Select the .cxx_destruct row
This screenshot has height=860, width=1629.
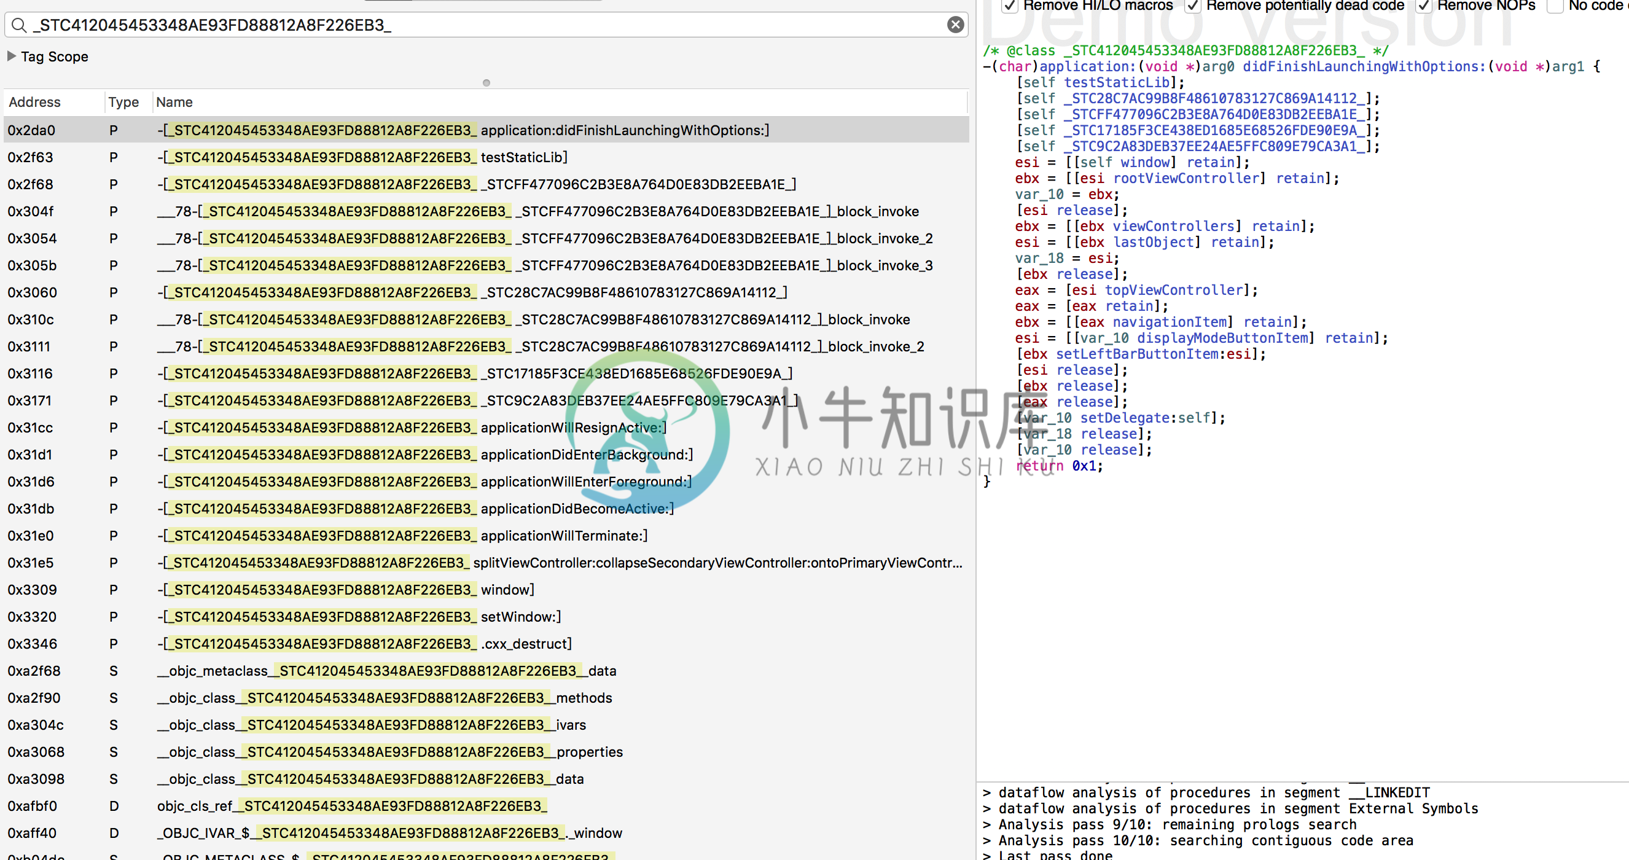pos(486,644)
